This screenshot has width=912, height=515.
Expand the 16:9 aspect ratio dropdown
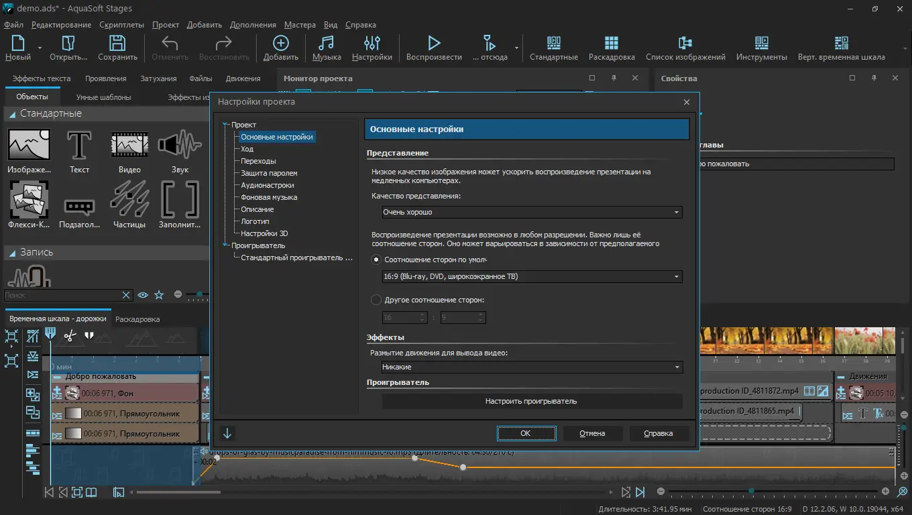(x=532, y=277)
